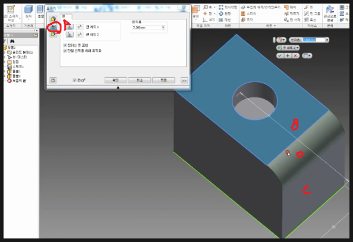Select the Trim surface tool
This screenshot has height=242, width=353.
292,13
